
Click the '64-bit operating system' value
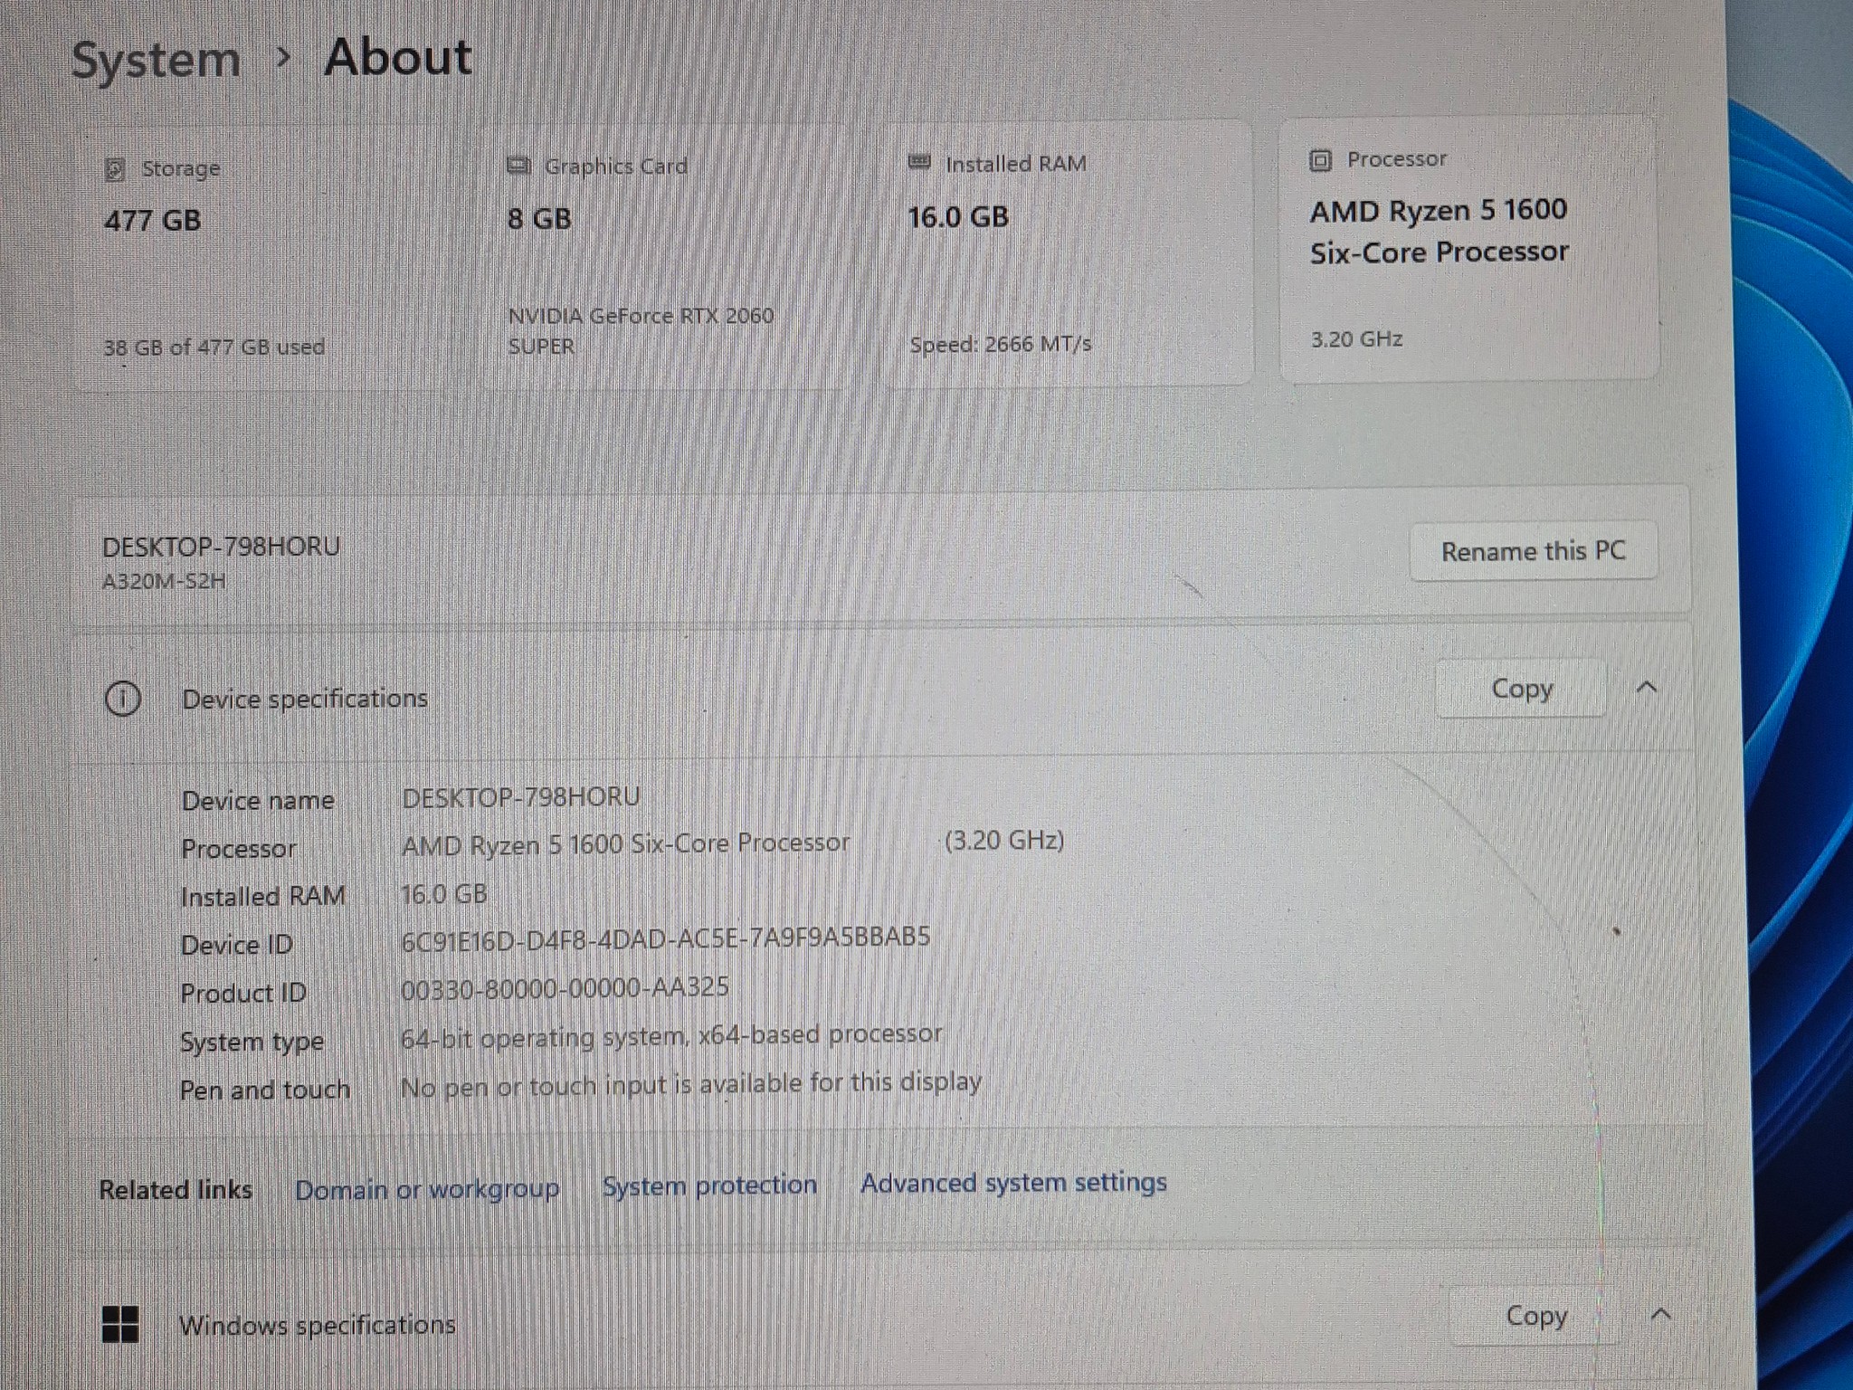tap(670, 1036)
